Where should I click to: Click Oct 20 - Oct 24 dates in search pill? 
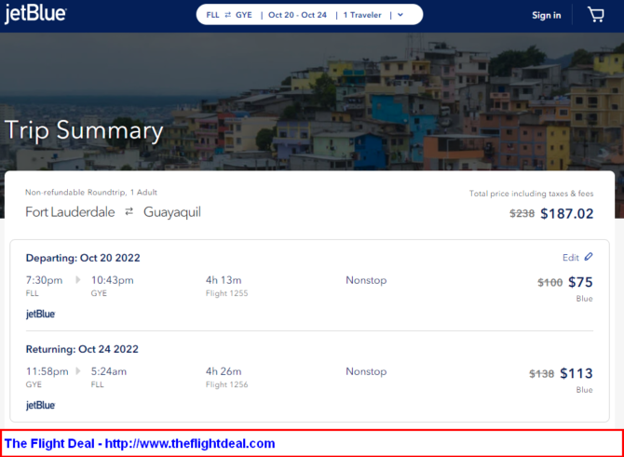[x=297, y=15]
